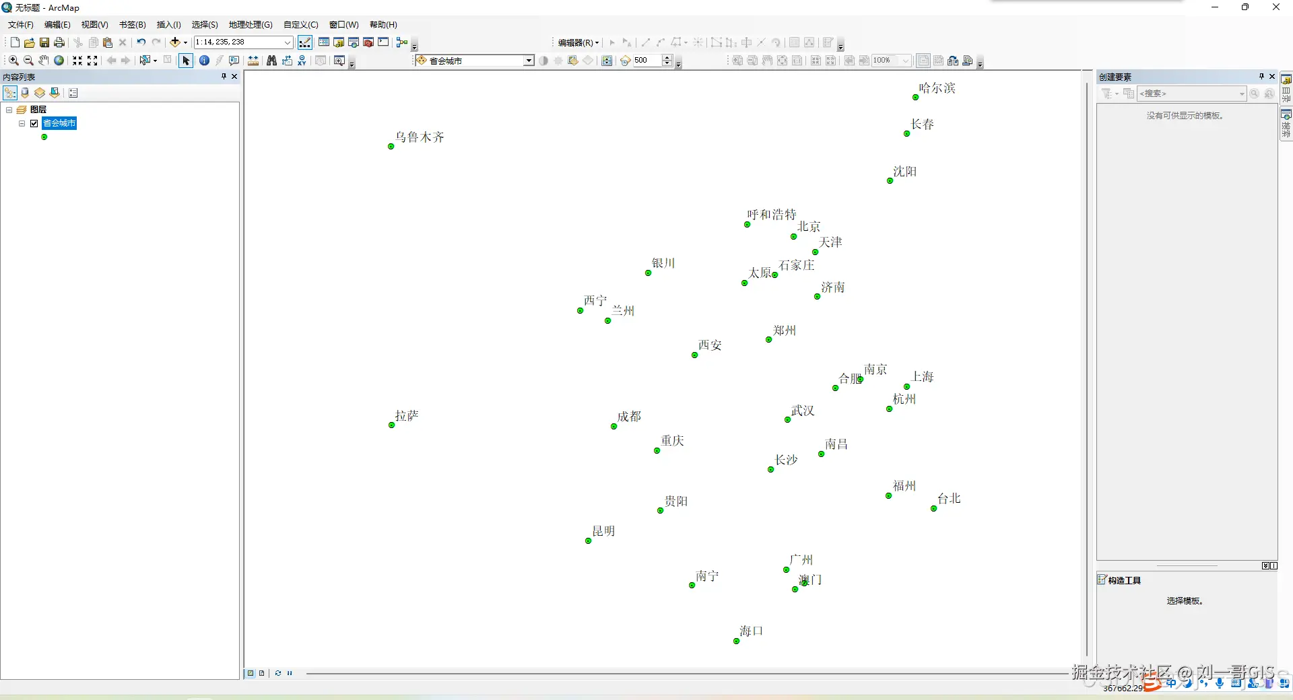The image size is (1293, 700).
Task: Activate the Identify tool
Action: click(x=204, y=61)
